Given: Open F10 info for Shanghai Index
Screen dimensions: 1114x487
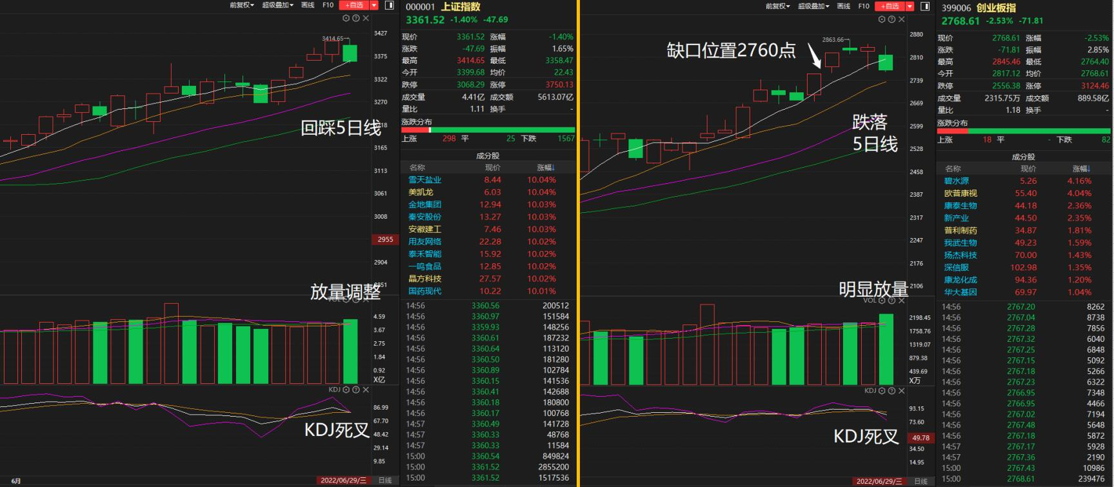Looking at the screenshot, I should [328, 5].
